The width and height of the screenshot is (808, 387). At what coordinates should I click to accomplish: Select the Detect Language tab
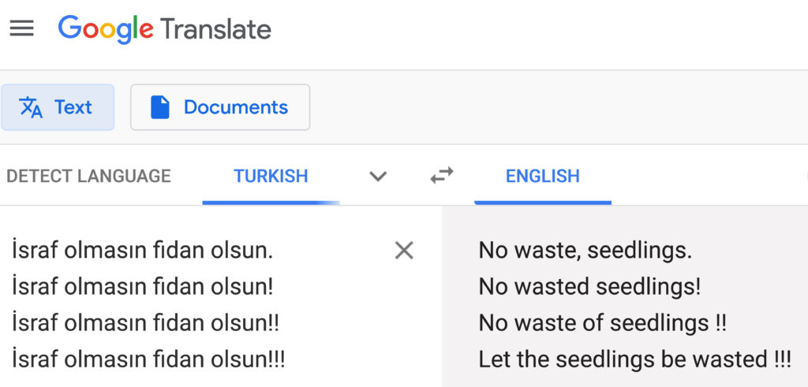[88, 176]
